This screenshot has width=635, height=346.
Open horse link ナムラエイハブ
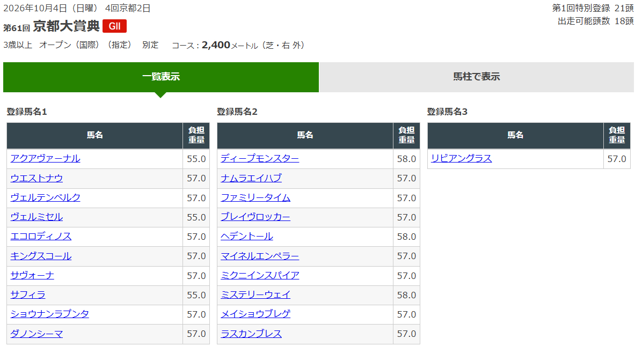(251, 178)
